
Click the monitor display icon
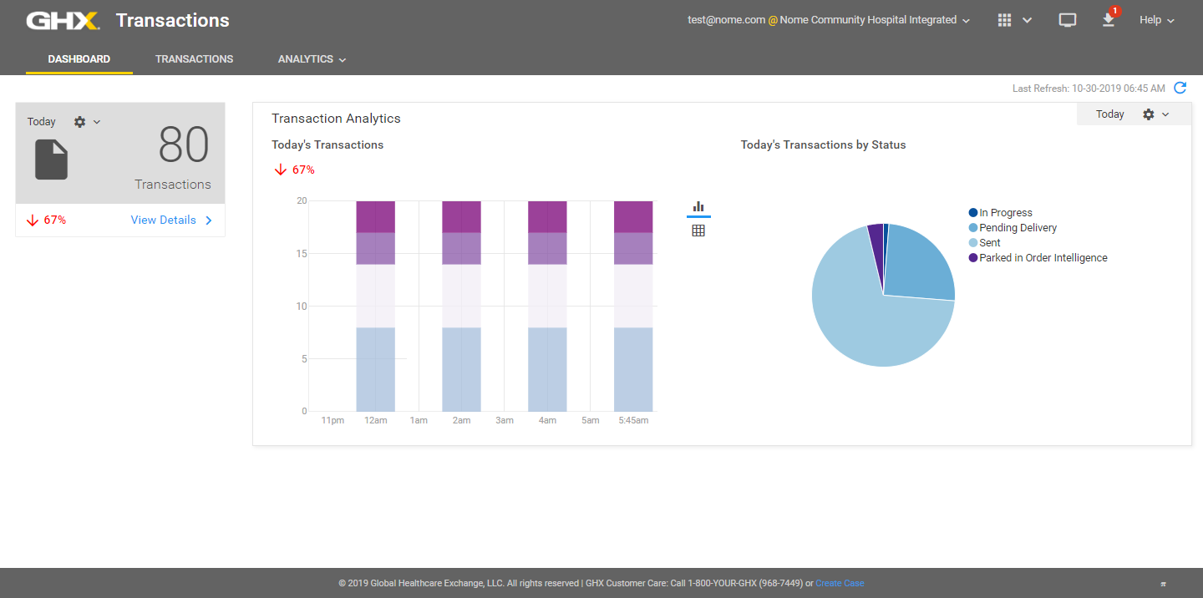pyautogui.click(x=1067, y=20)
